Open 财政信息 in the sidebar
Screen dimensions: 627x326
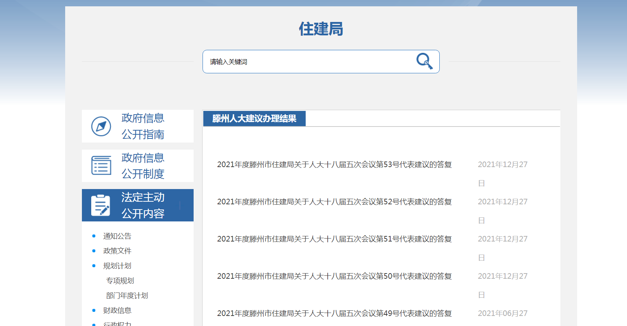coord(117,310)
